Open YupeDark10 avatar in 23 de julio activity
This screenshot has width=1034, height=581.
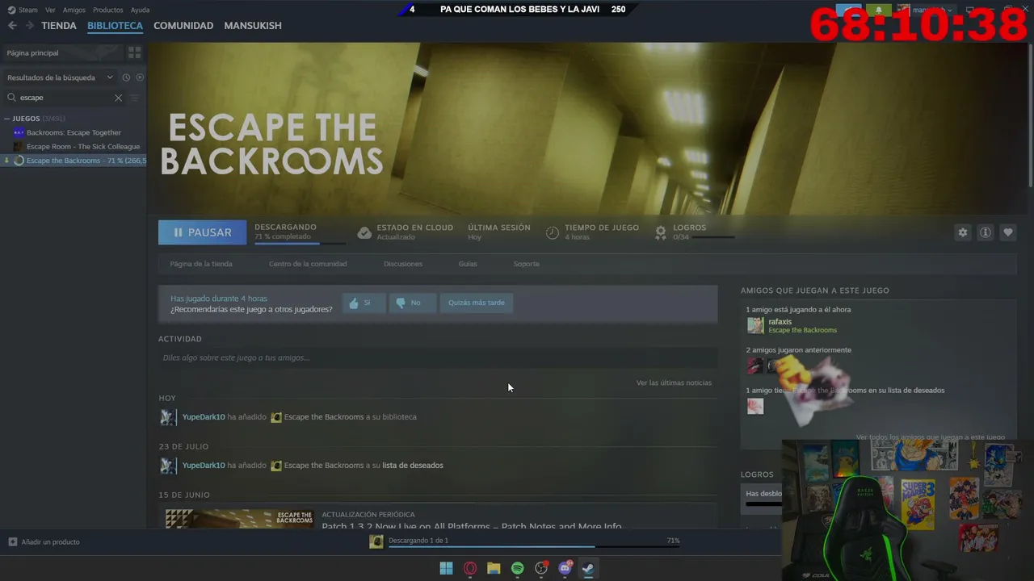coord(167,466)
